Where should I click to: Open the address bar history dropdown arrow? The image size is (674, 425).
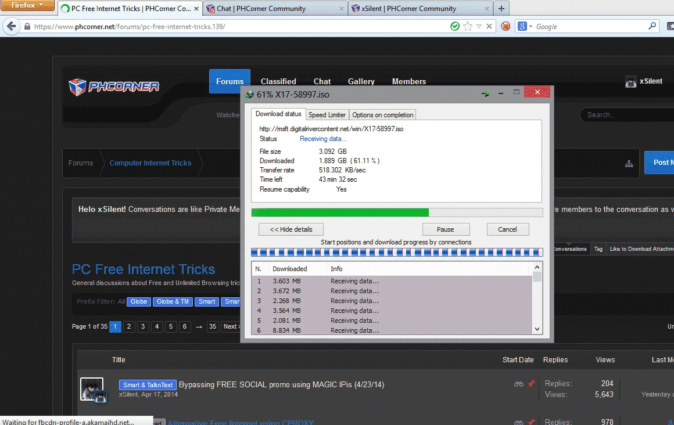click(x=479, y=27)
